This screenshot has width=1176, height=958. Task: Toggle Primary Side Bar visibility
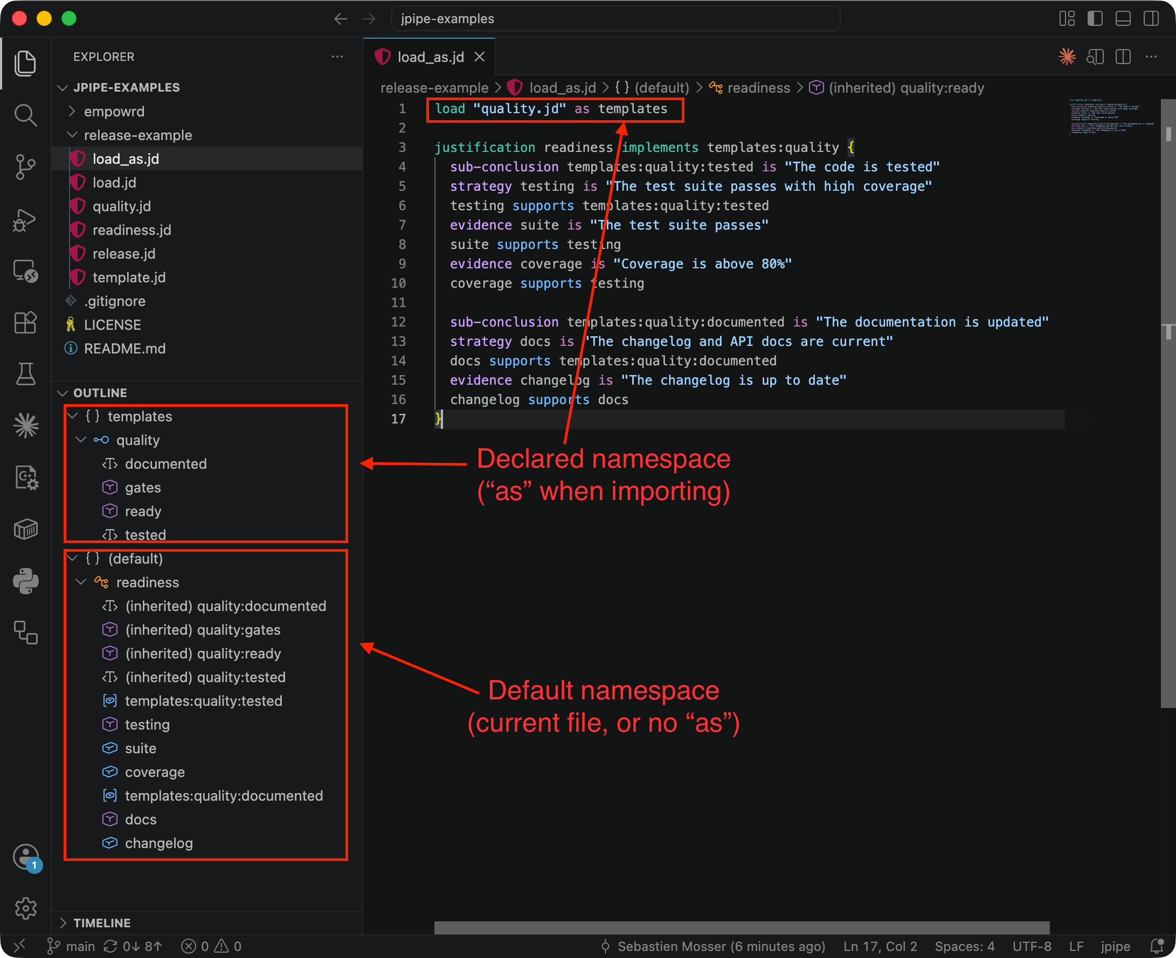tap(1095, 19)
